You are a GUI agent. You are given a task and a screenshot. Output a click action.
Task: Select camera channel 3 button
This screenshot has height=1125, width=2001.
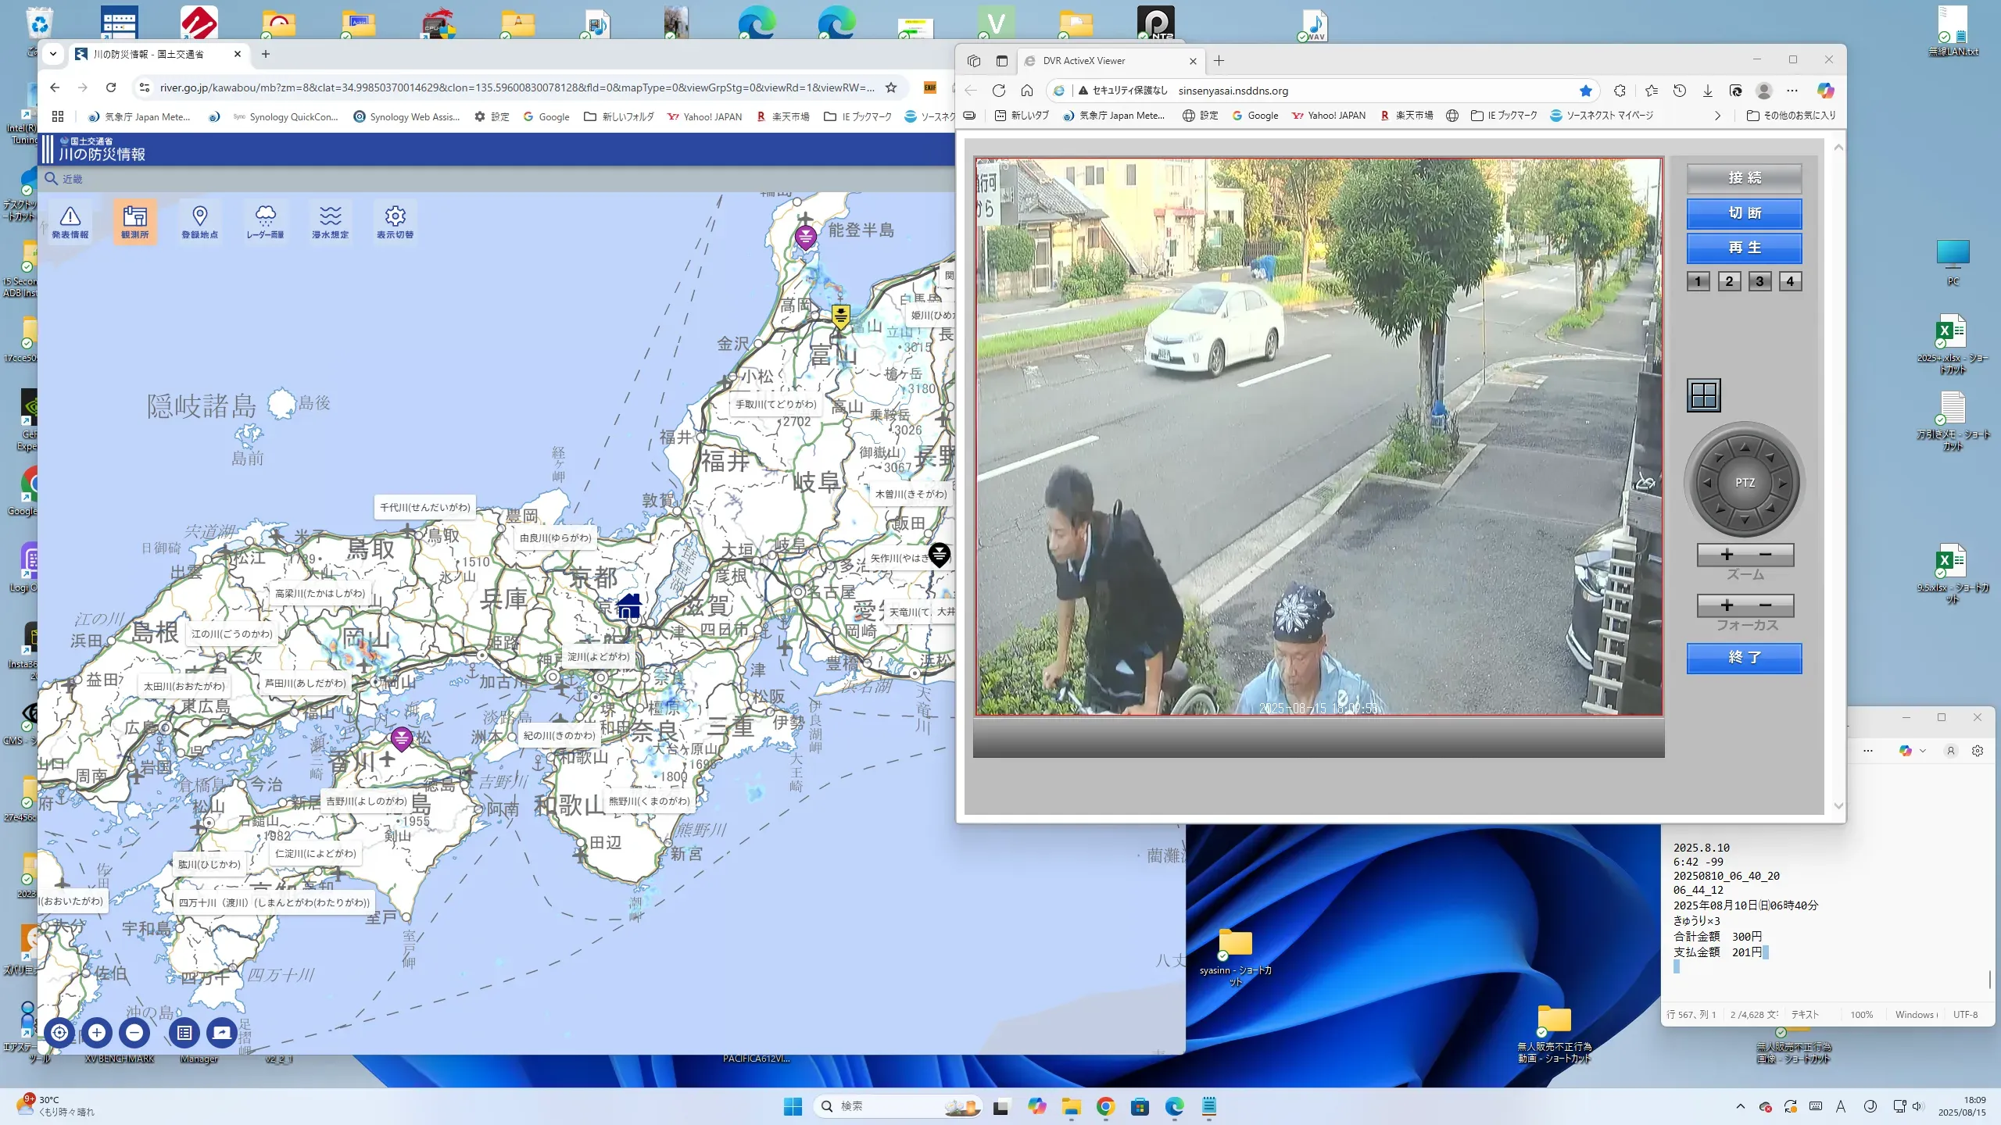1759,281
